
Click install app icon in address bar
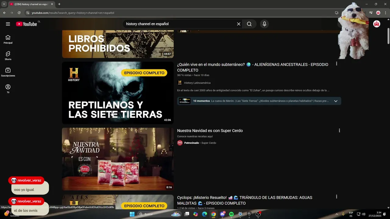[337, 13]
